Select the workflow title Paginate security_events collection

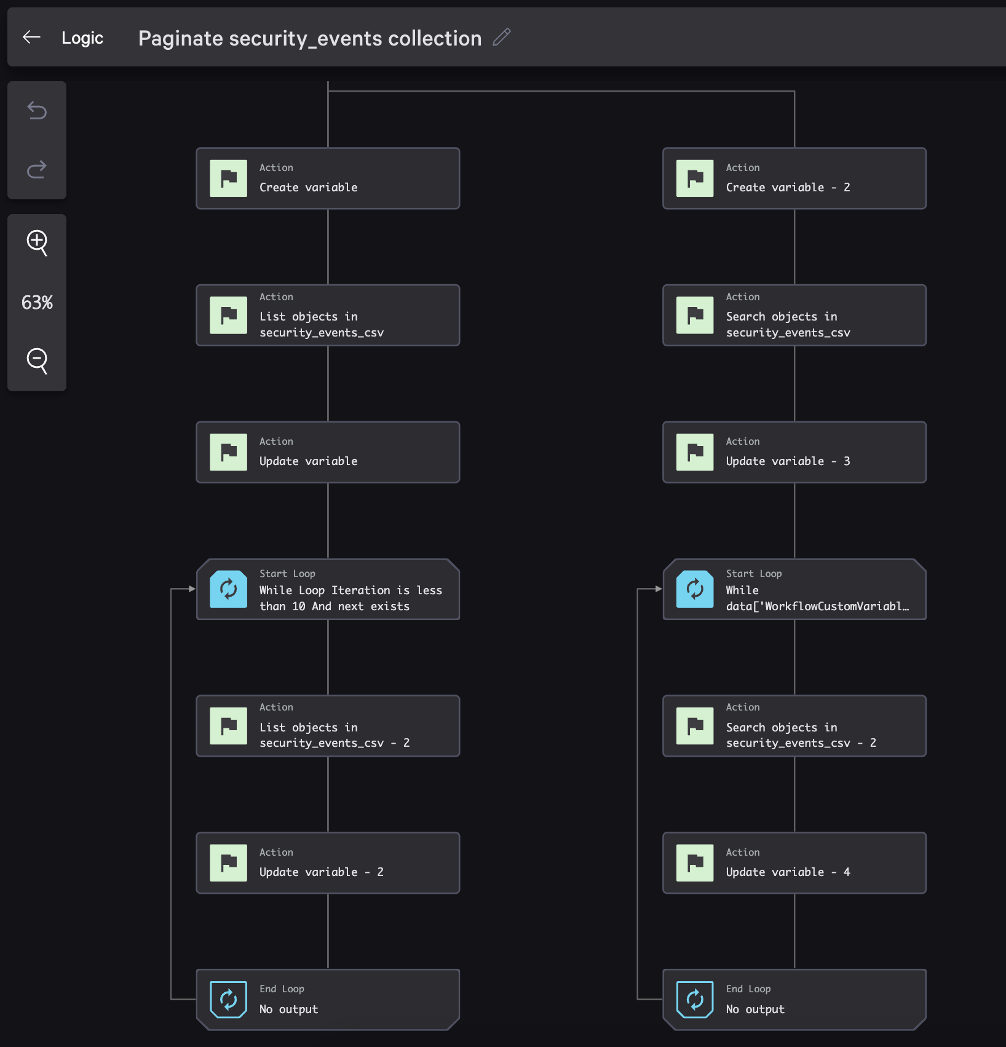coord(309,38)
